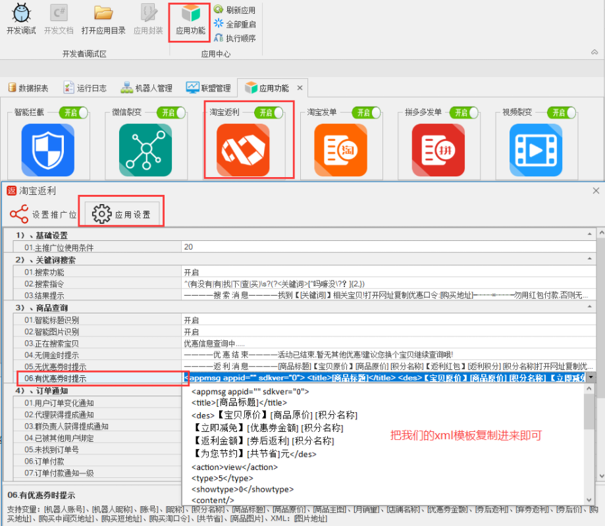Image resolution: width=605 pixels, height=526 pixels.
Task: Open the 开发文档 toolbar icon
Action: click(59, 19)
